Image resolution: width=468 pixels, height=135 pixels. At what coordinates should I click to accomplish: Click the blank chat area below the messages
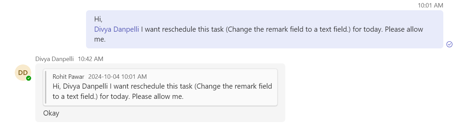pyautogui.click(x=234, y=129)
